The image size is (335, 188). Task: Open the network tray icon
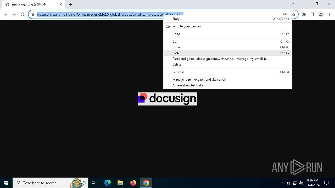(x=295, y=183)
